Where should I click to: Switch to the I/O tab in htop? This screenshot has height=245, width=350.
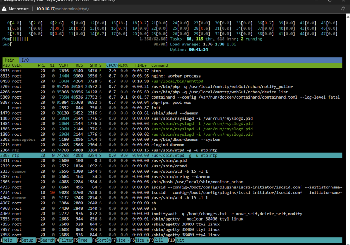click(25, 60)
